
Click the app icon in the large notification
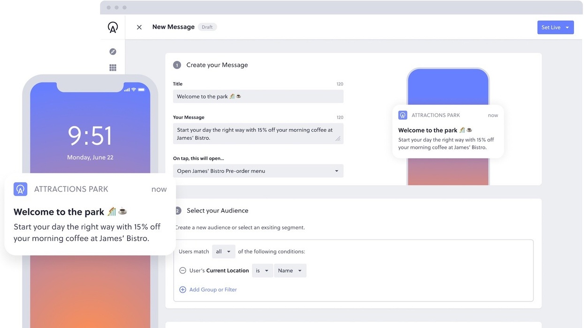tap(21, 189)
